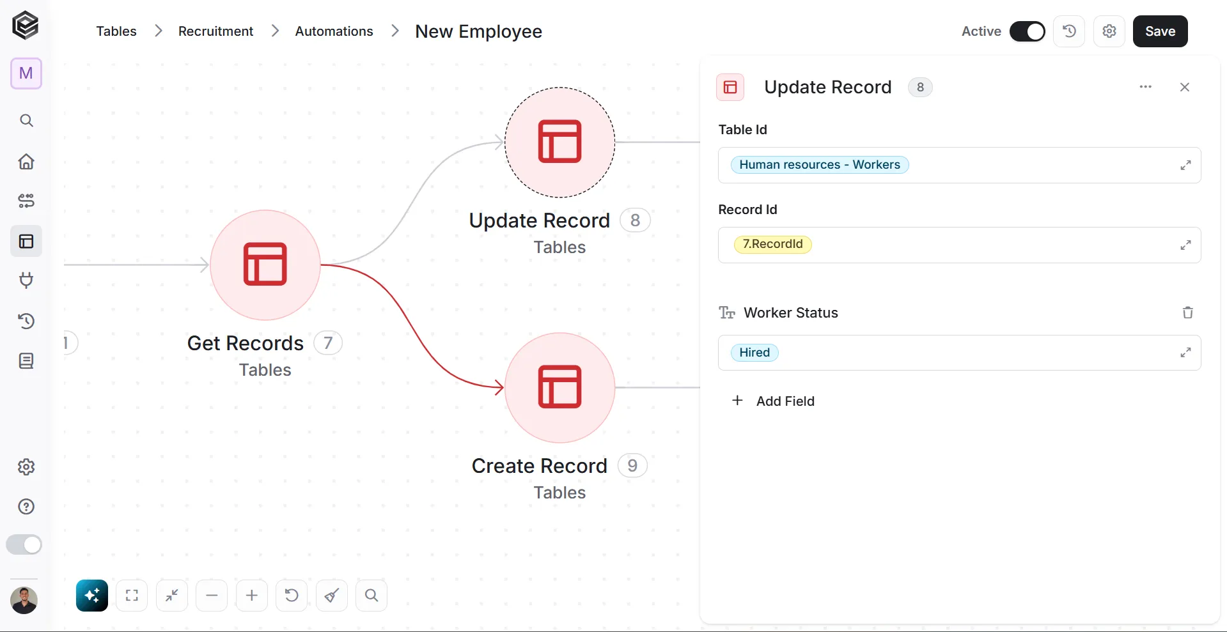1227x632 pixels.
Task: Click the app logo at top of sidebar
Action: point(26,26)
